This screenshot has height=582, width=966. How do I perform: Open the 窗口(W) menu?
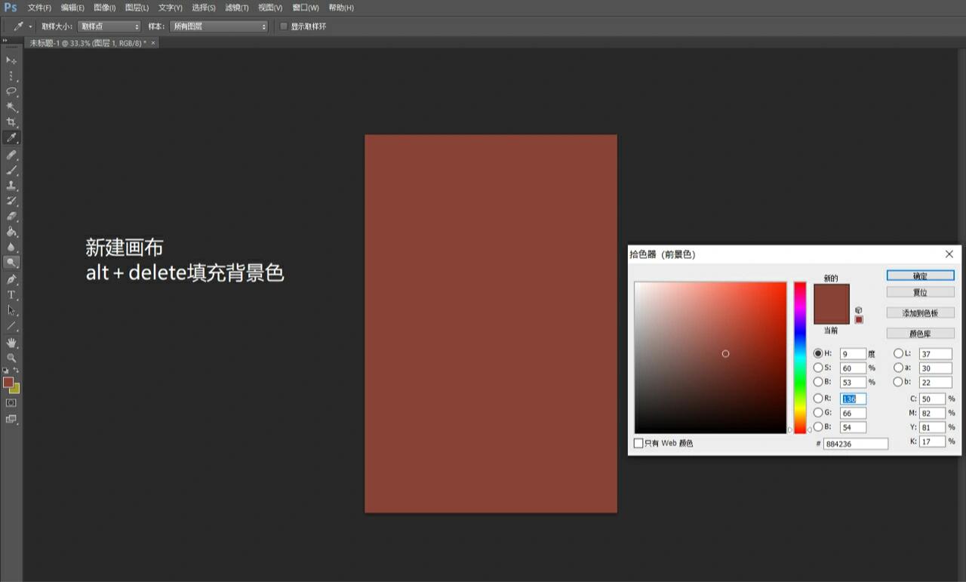coord(306,8)
